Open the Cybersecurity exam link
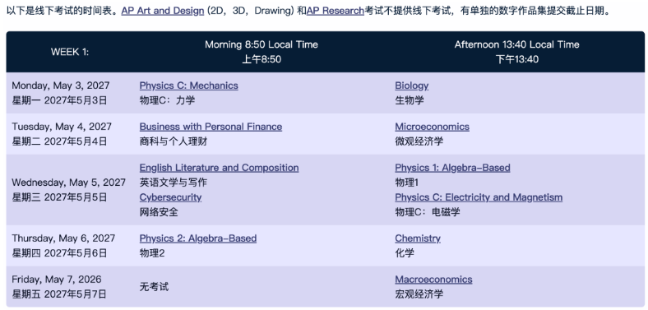Screen dimensions: 648x310 tap(171, 197)
